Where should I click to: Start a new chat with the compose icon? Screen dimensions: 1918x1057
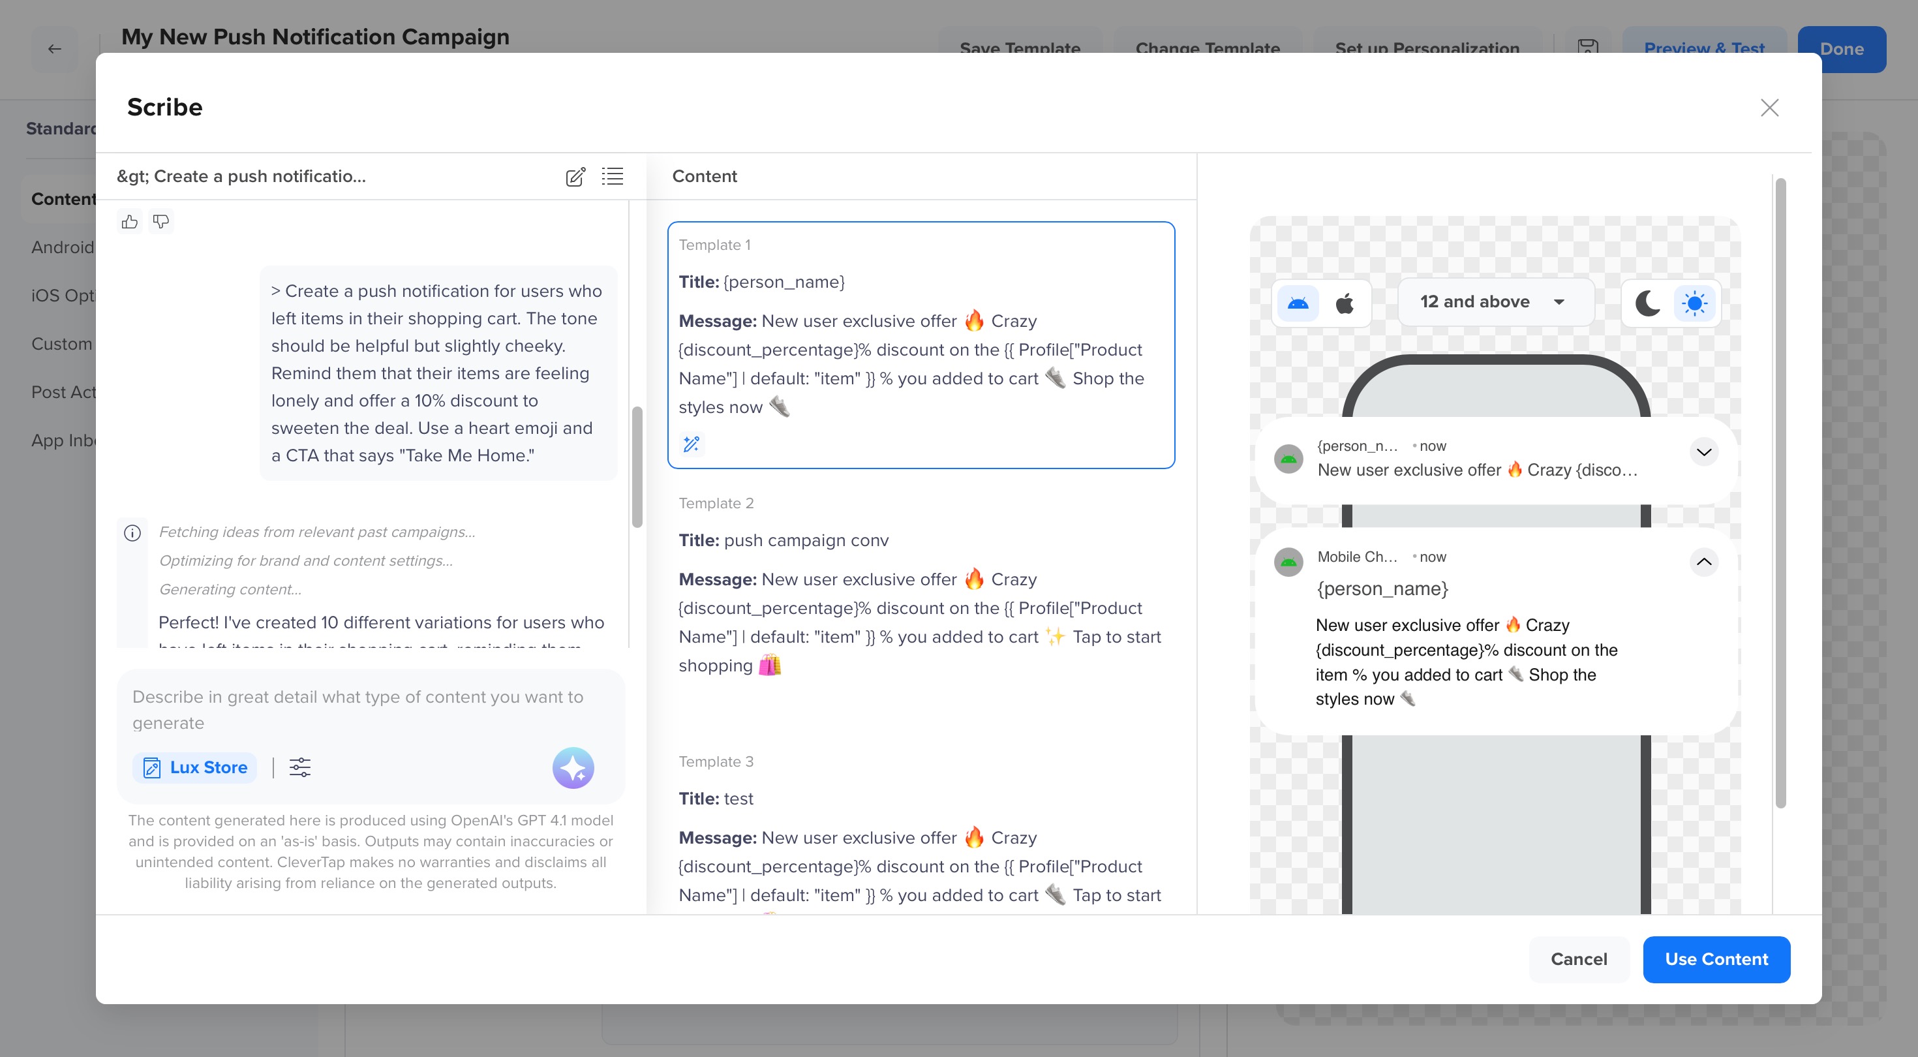[x=575, y=177]
